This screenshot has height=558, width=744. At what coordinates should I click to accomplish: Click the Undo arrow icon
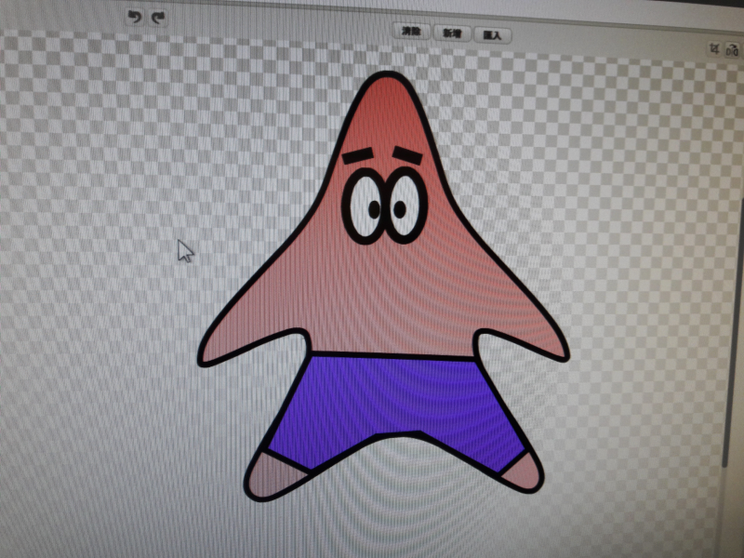[136, 18]
